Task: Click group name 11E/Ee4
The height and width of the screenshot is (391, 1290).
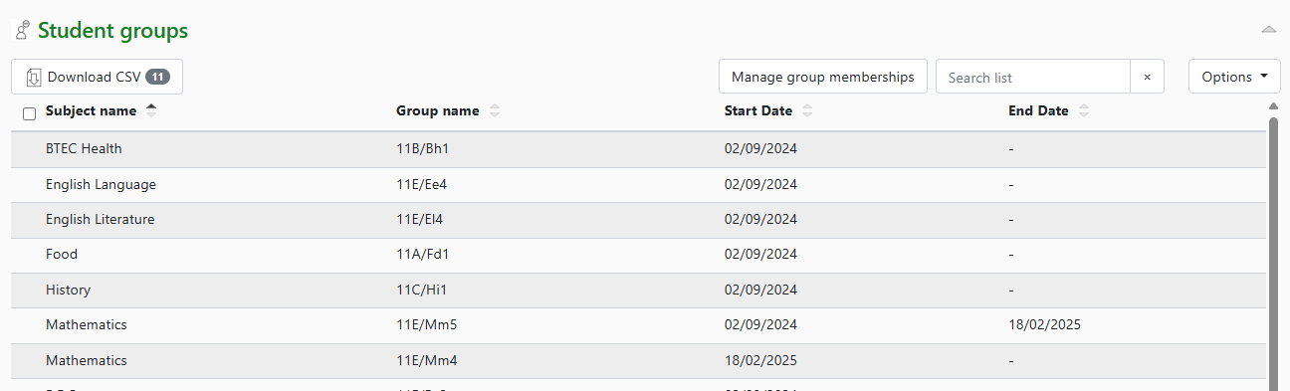Action: pos(422,184)
